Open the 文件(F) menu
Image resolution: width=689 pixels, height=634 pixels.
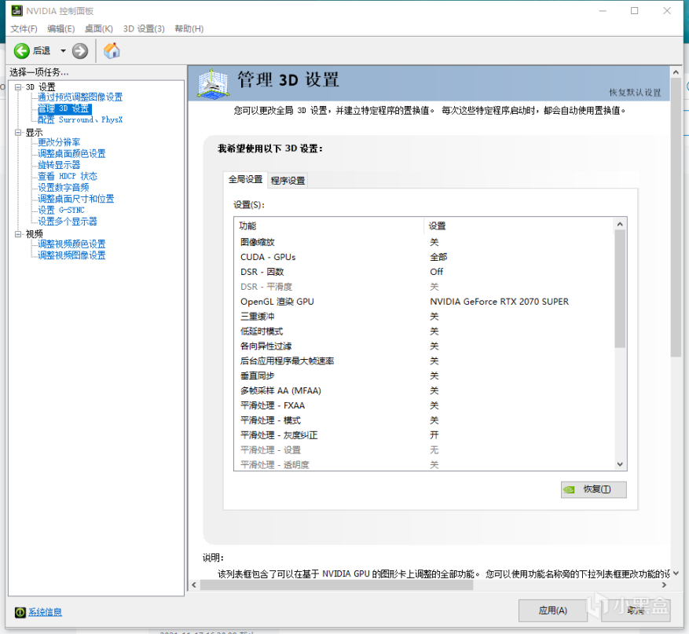click(x=24, y=28)
